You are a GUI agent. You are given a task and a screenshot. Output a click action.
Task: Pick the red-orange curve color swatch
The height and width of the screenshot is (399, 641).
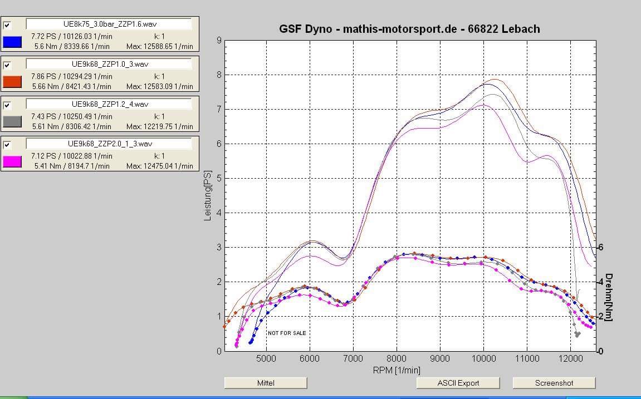click(x=12, y=82)
